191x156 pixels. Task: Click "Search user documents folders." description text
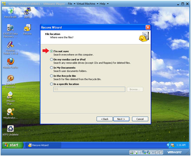point(70,71)
